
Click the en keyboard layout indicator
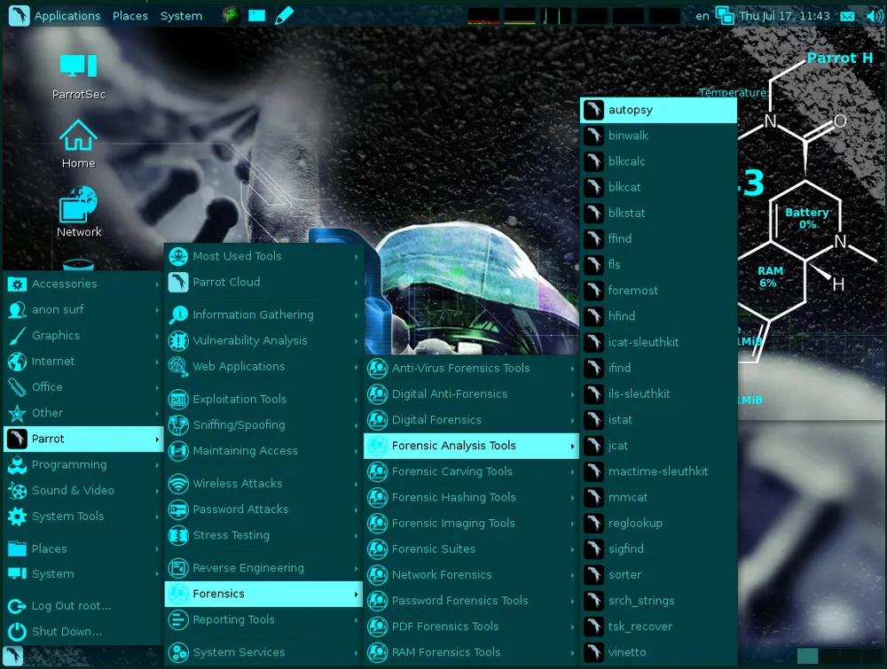click(703, 16)
